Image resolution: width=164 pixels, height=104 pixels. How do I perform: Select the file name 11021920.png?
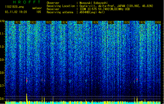pos(15,7)
